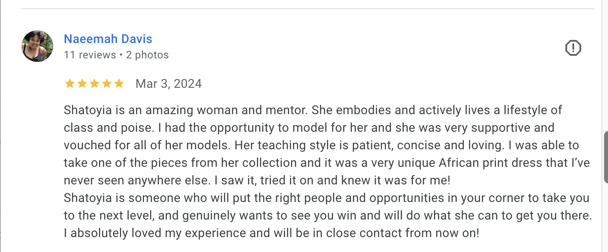Click the horizontal divider above the review
This screenshot has height=252, width=608.
pos(308,9)
